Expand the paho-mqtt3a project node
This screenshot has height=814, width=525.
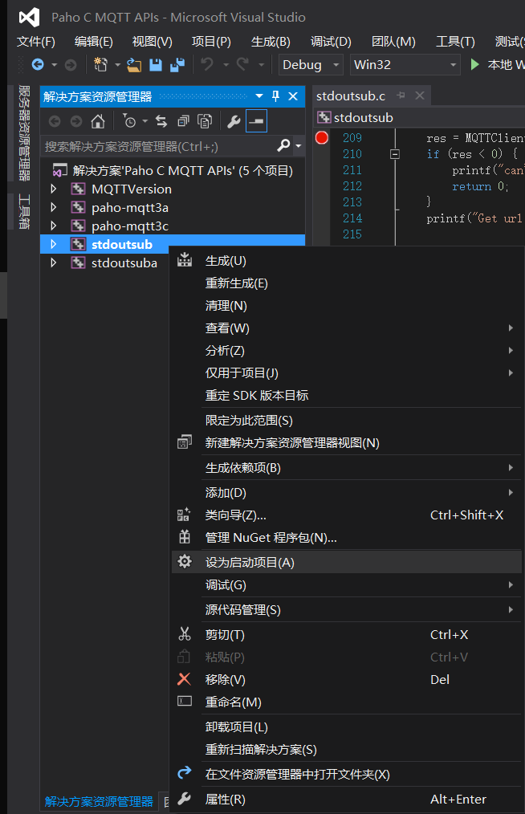(54, 207)
